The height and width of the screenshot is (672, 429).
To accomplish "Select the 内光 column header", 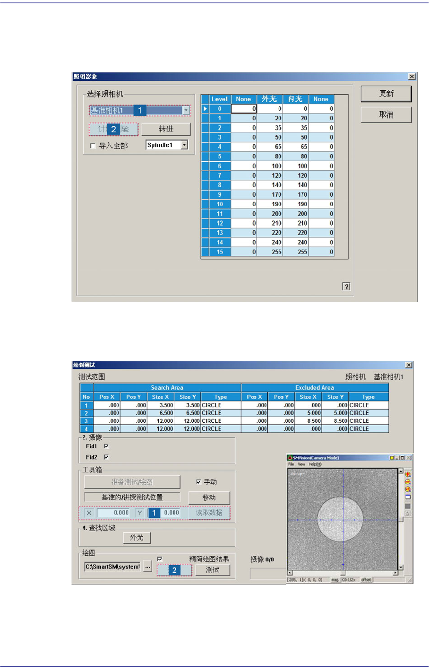I will coord(295,99).
